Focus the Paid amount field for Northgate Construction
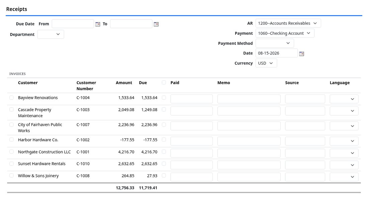The height and width of the screenshot is (201, 368). pyautogui.click(x=191, y=153)
